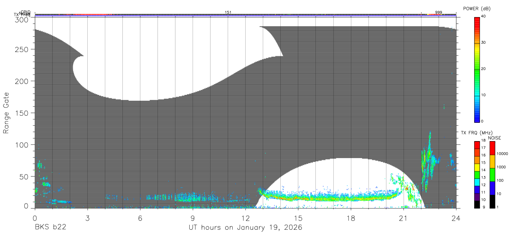The image size is (513, 236).
Task: Click the 1000 label on NOISE scale
Action: [501, 167]
